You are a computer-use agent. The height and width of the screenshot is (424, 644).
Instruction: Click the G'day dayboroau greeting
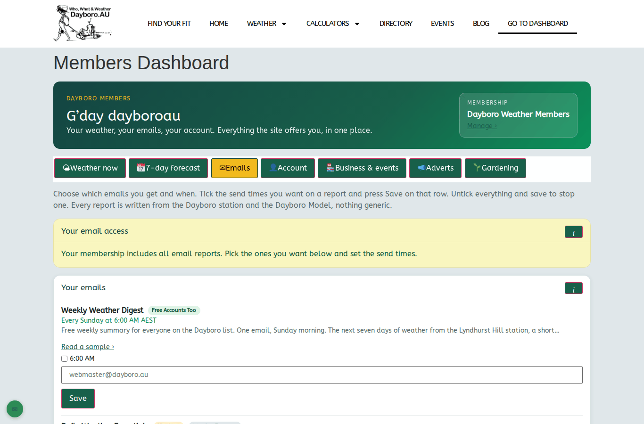[124, 115]
